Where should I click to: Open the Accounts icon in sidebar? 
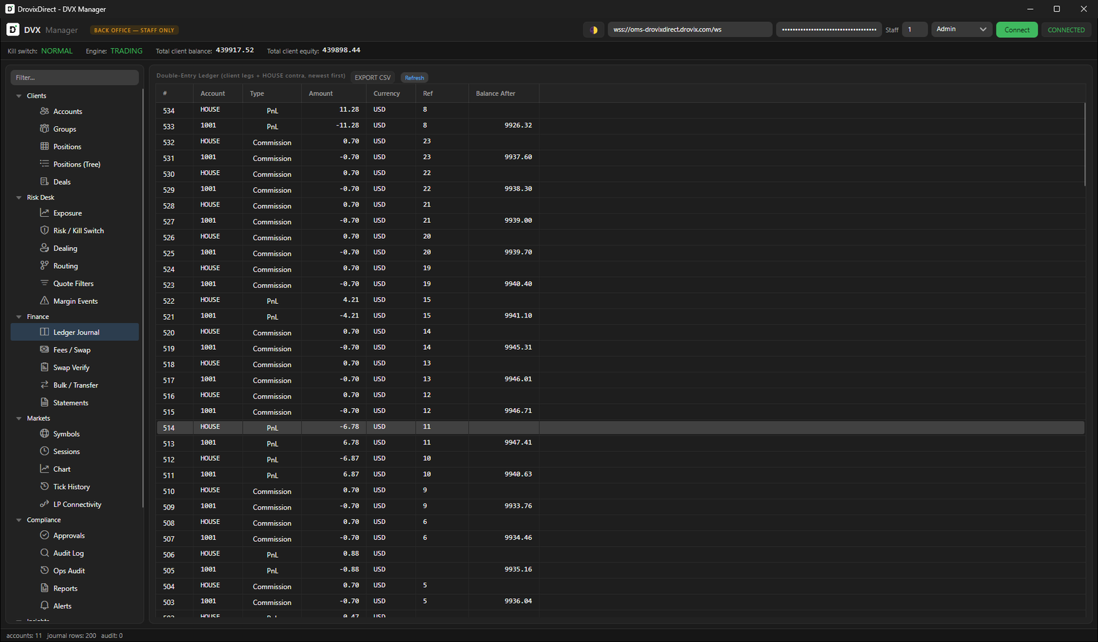(x=45, y=111)
